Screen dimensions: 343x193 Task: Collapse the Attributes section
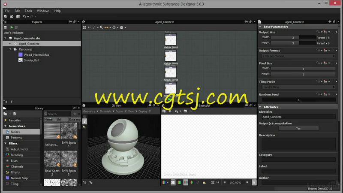coord(260,107)
